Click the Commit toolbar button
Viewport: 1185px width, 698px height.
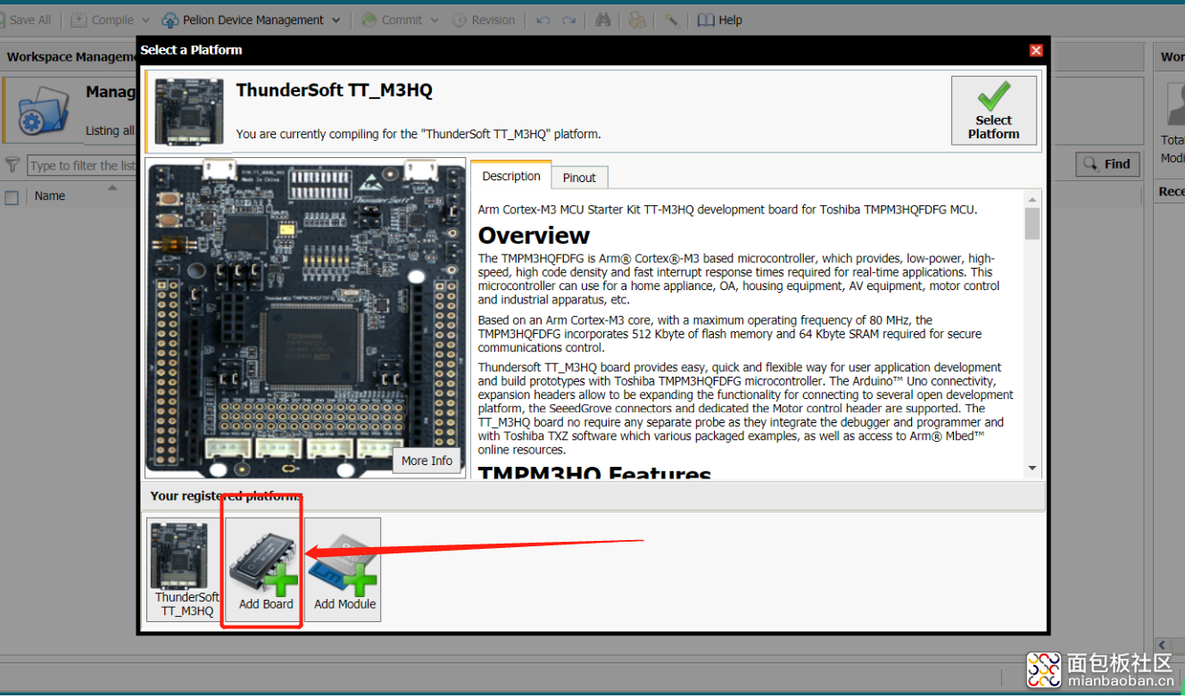[393, 20]
